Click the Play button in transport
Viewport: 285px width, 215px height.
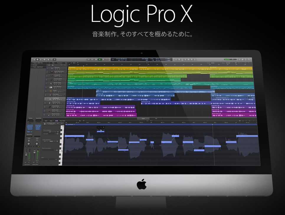(100, 59)
